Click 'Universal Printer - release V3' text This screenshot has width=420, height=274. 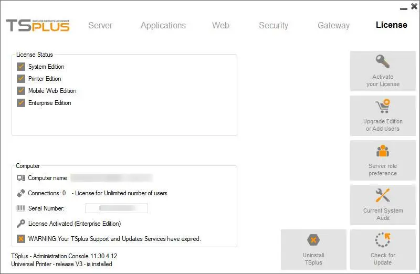tap(47, 264)
